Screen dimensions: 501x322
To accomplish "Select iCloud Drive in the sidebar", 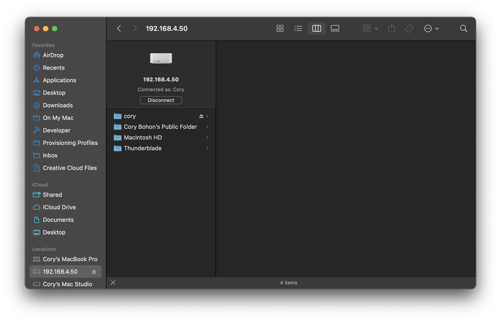I will point(59,207).
